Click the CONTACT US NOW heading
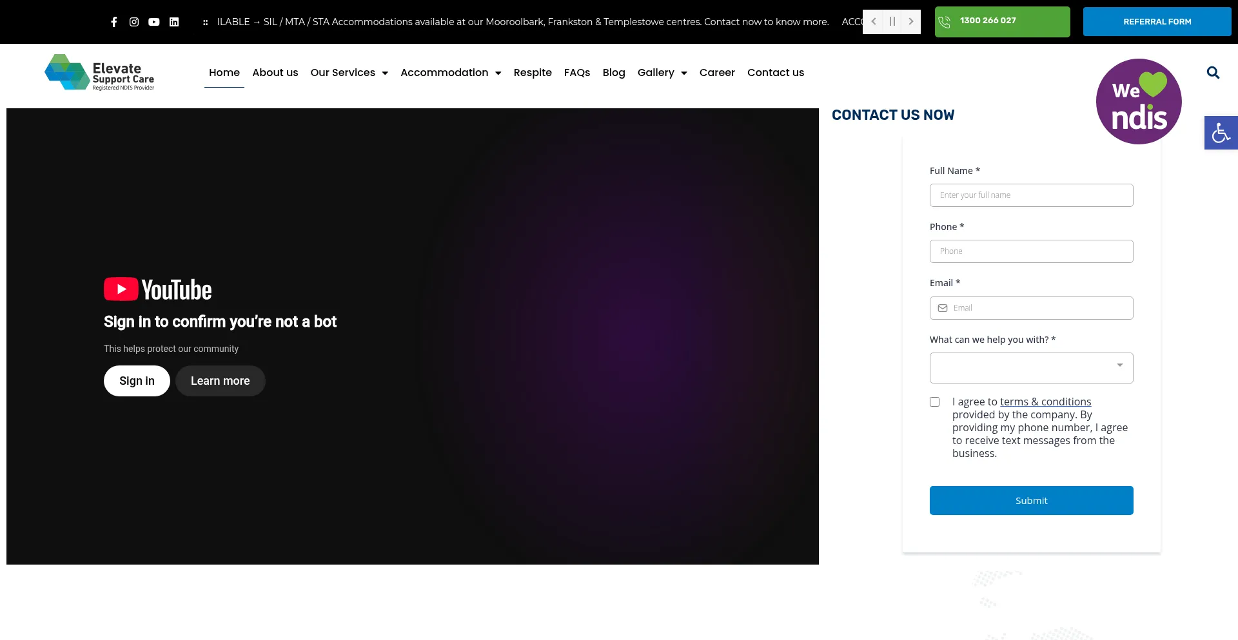Screen dimensions: 1238x640 893,115
